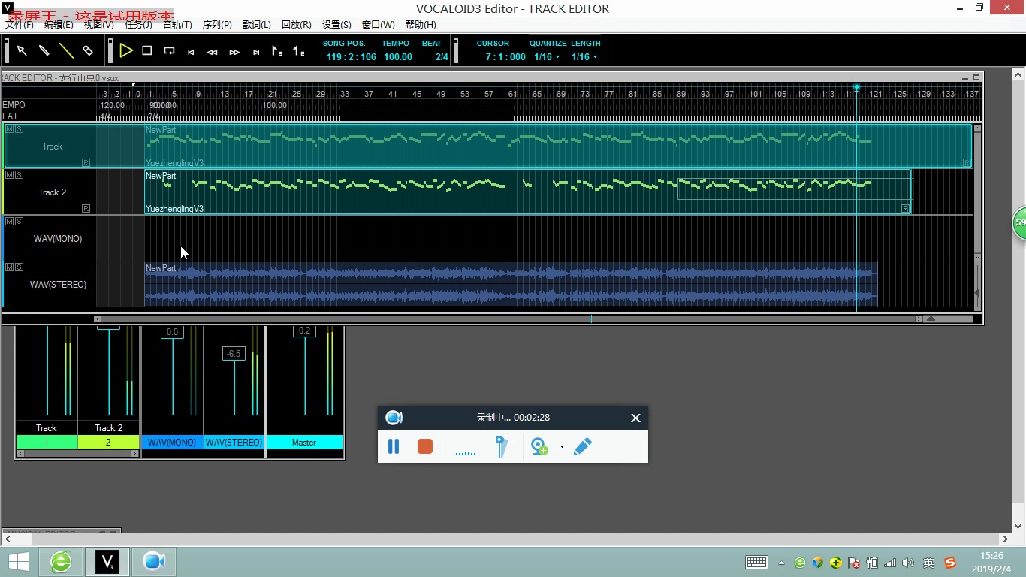Jump to song start icon

[x=191, y=52]
